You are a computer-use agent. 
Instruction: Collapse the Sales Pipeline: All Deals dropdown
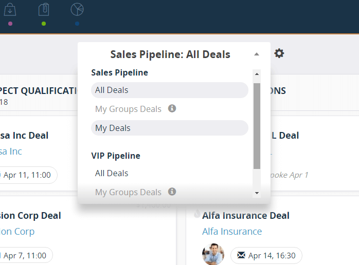257,54
